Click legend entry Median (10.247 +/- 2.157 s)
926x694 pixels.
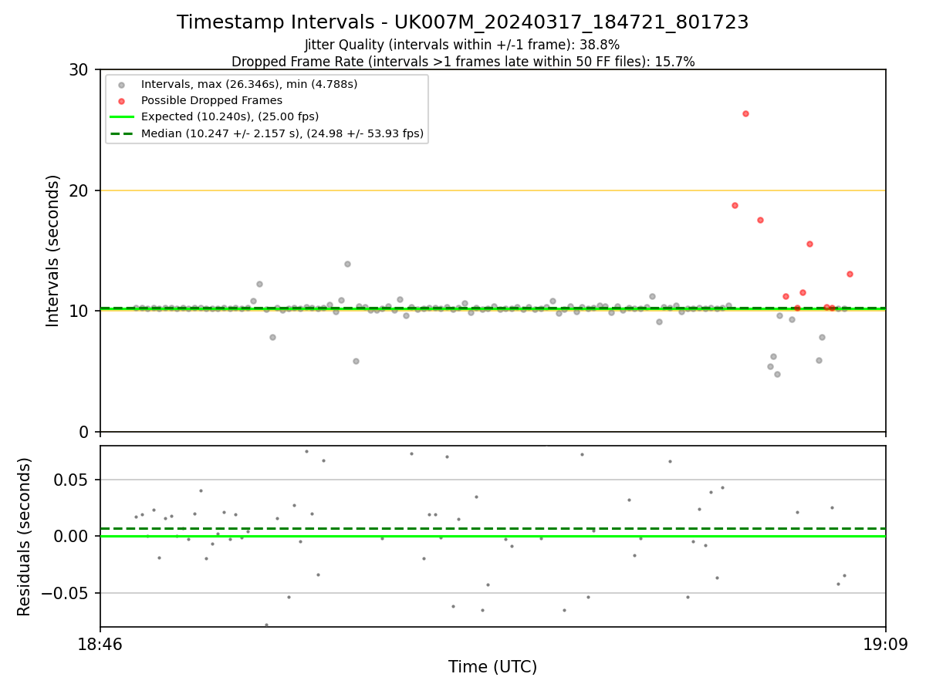click(x=282, y=133)
